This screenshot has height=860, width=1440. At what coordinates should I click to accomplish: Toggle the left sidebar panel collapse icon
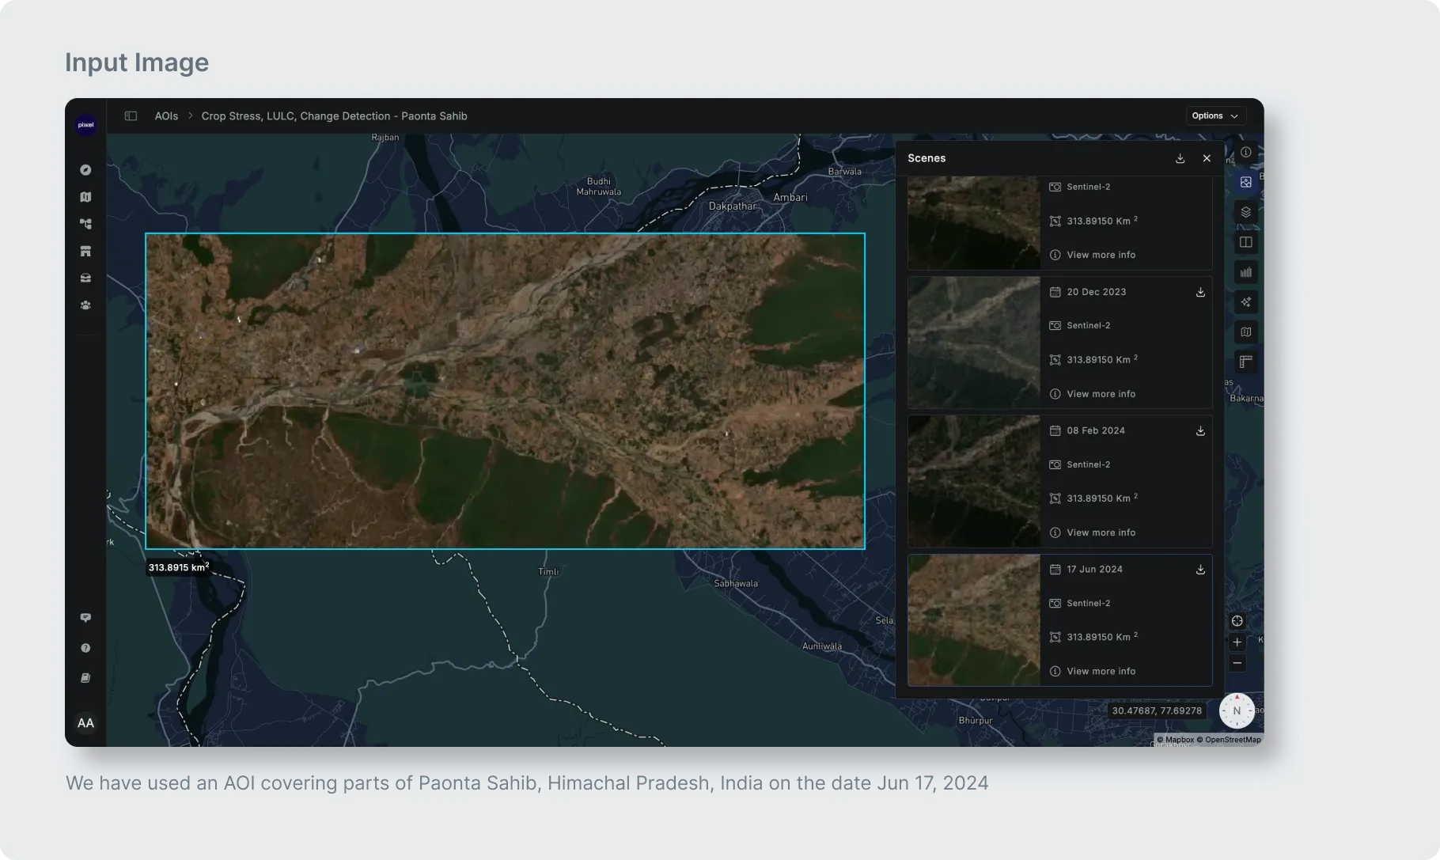click(131, 116)
